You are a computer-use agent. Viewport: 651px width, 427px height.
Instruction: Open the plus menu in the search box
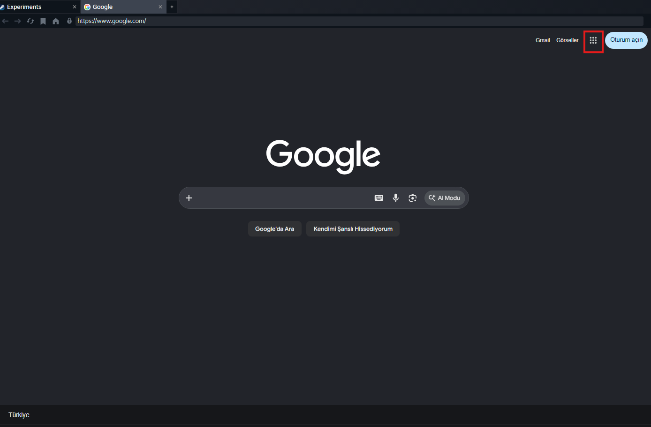[189, 198]
